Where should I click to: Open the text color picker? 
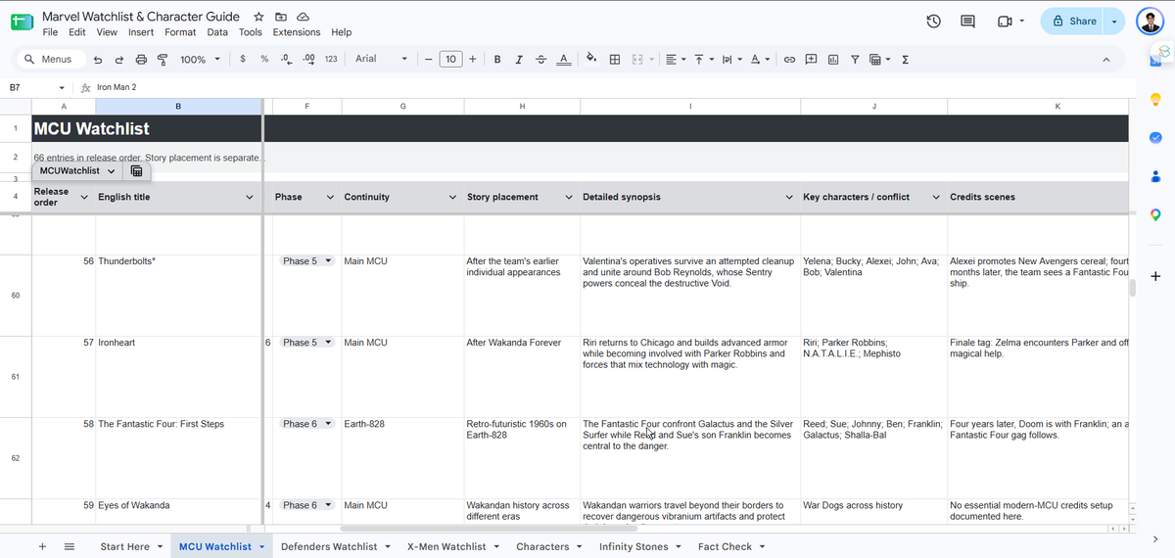(564, 60)
